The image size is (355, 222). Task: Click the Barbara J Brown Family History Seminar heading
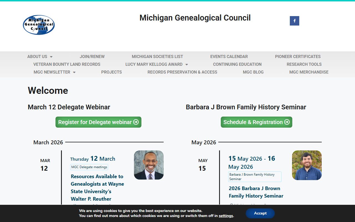[x=246, y=107]
